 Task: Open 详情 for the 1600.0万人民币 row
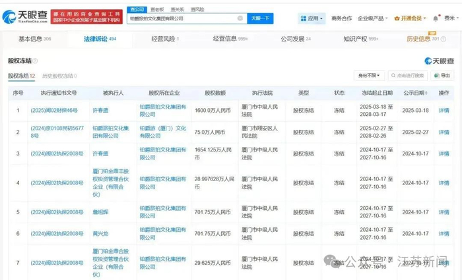(x=444, y=111)
